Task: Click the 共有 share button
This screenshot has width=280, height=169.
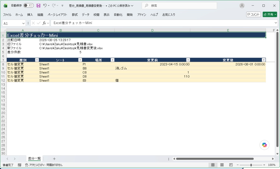Action: 270,14
